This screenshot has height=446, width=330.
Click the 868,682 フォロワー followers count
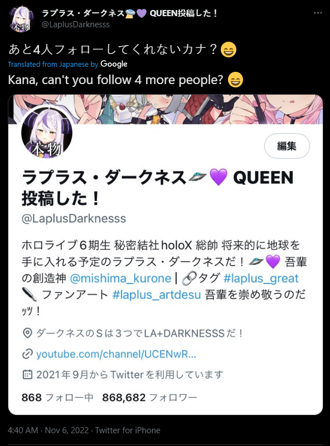click(x=150, y=398)
